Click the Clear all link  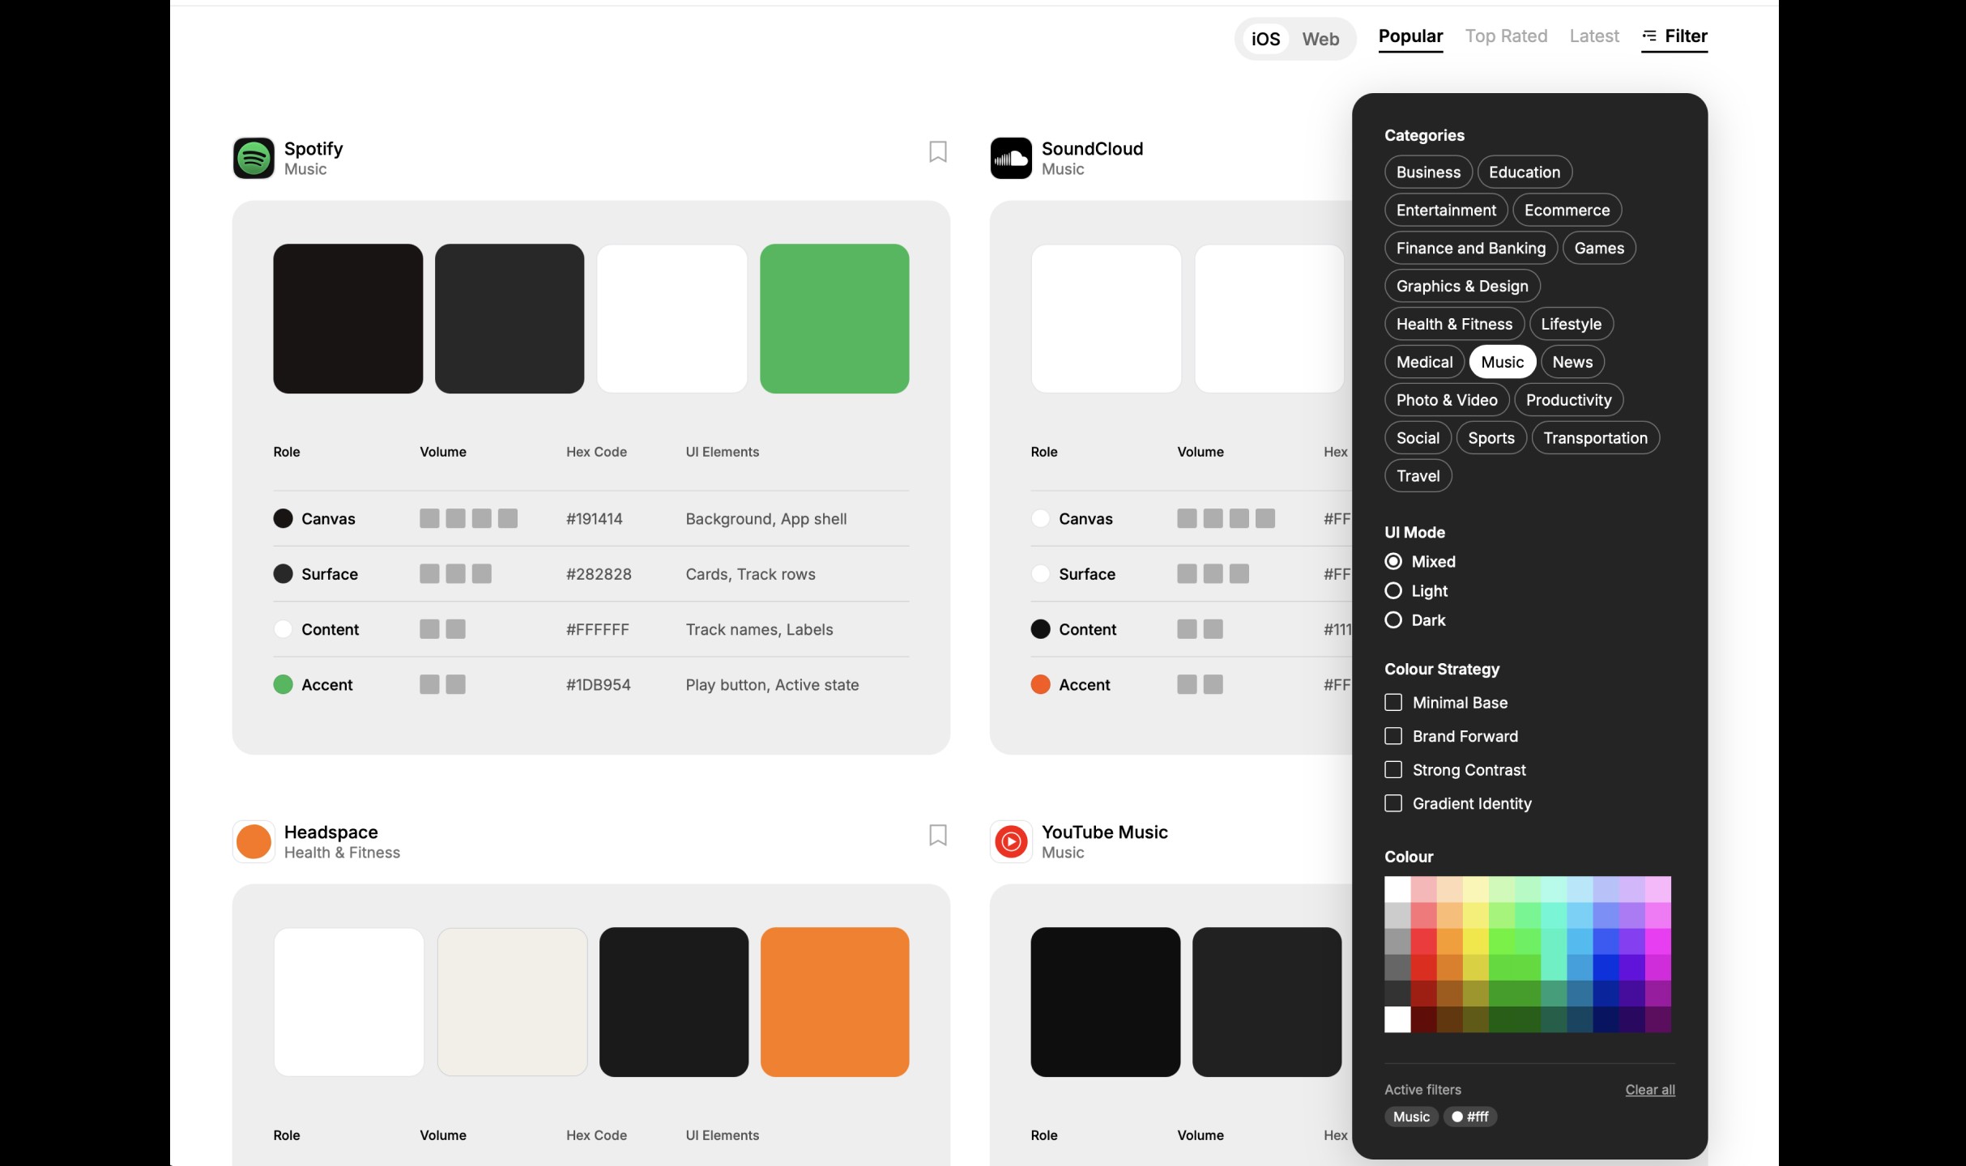(x=1649, y=1090)
